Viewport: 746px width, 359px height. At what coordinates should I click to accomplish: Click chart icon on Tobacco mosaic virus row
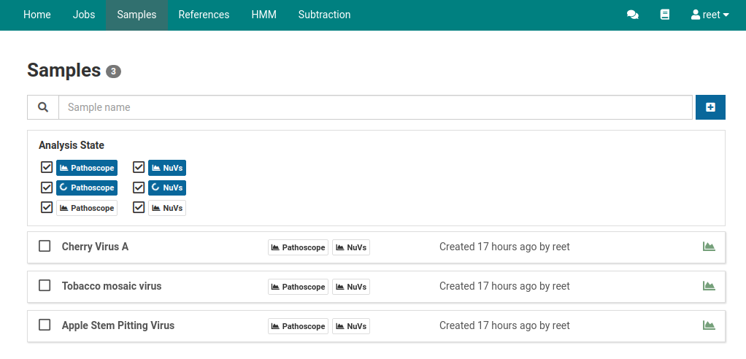708,286
